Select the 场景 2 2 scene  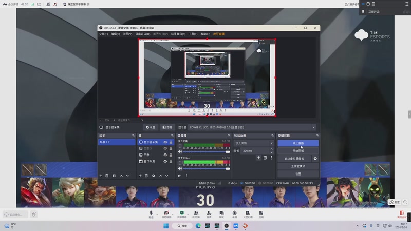click(117, 142)
